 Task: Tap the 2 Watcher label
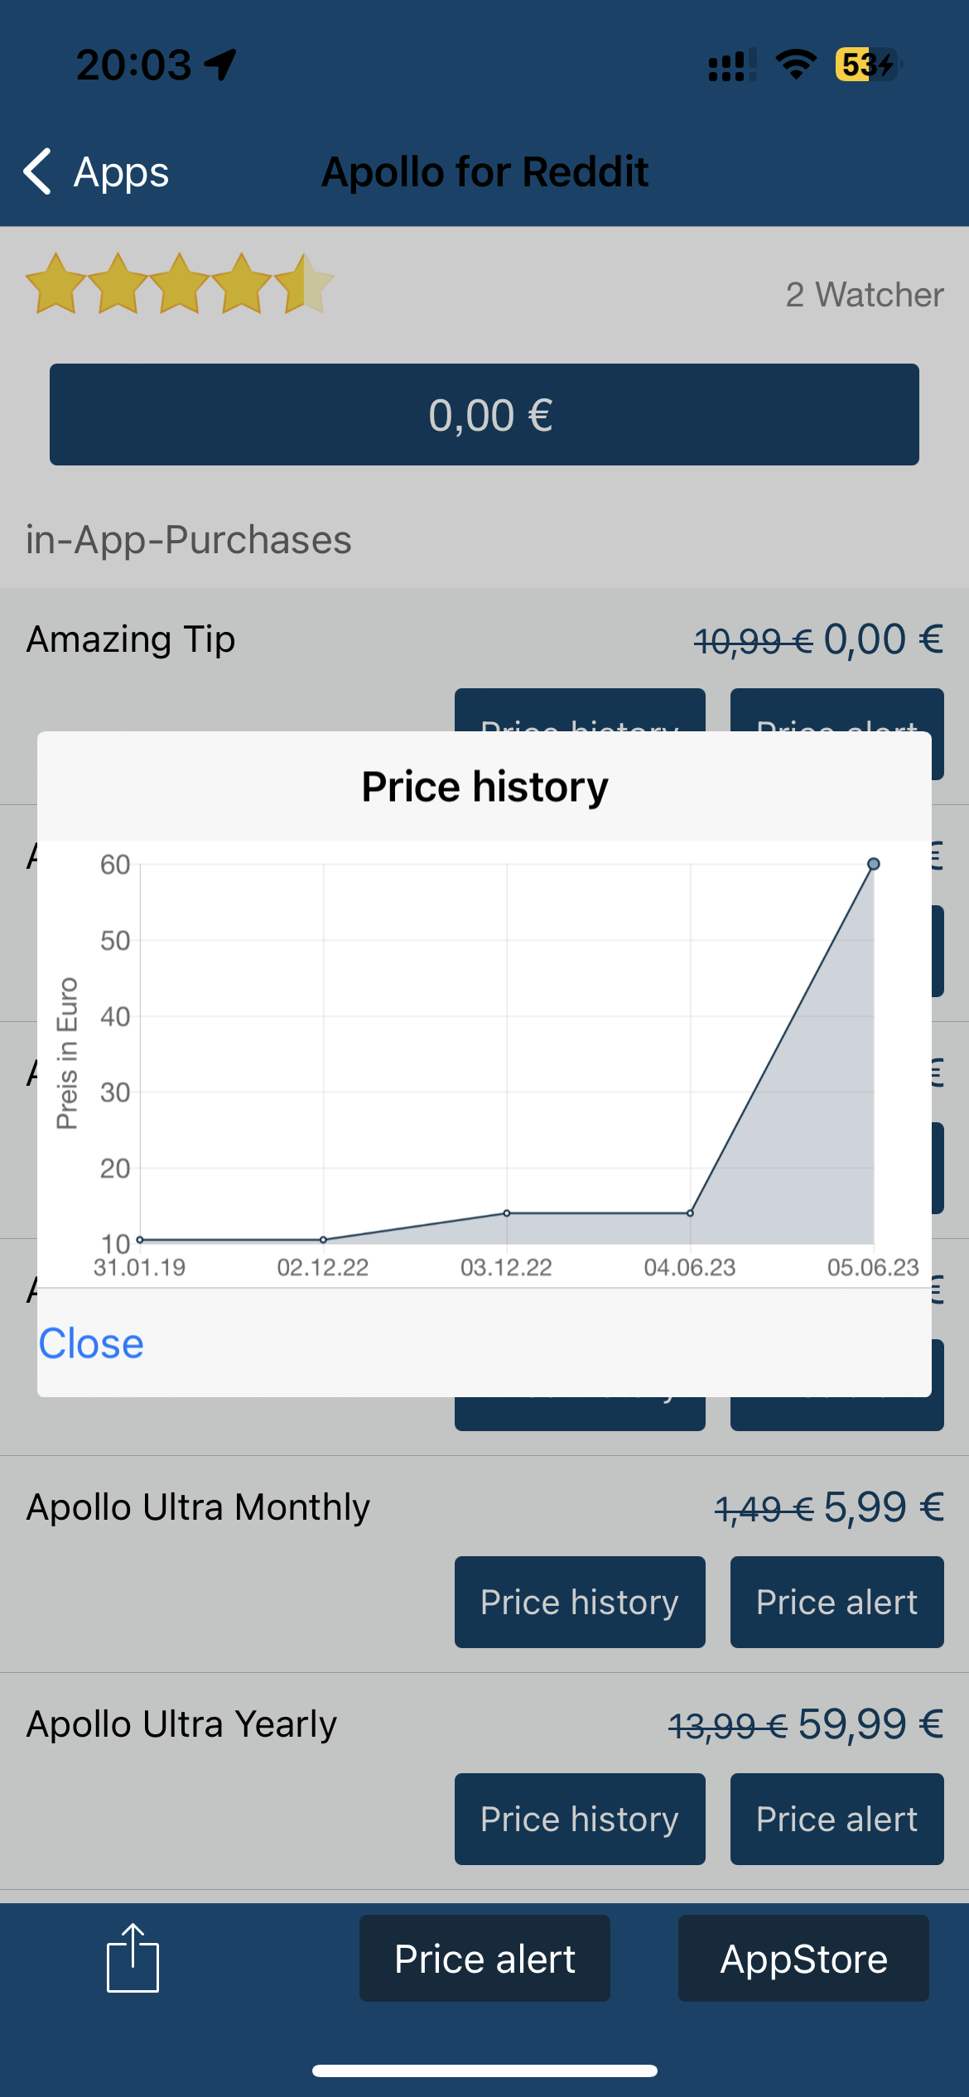[x=864, y=295]
